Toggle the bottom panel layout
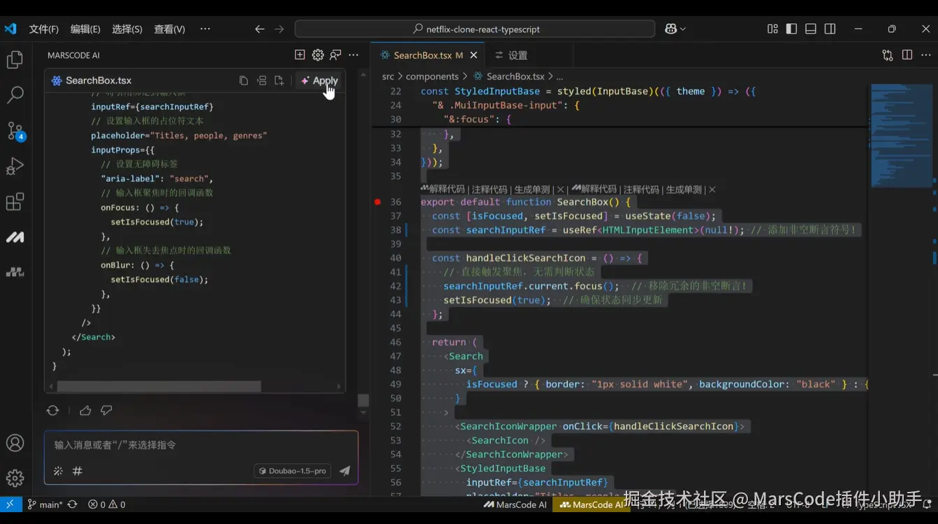Image resolution: width=938 pixels, height=524 pixels. coord(811,29)
